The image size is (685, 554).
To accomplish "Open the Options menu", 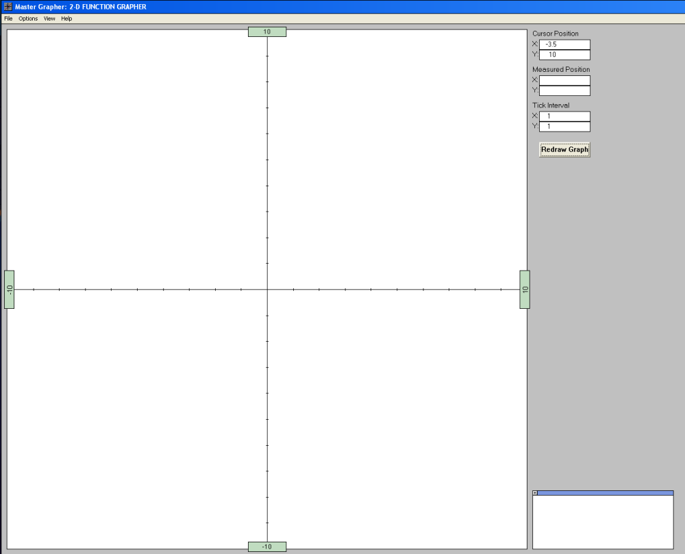I will point(28,18).
